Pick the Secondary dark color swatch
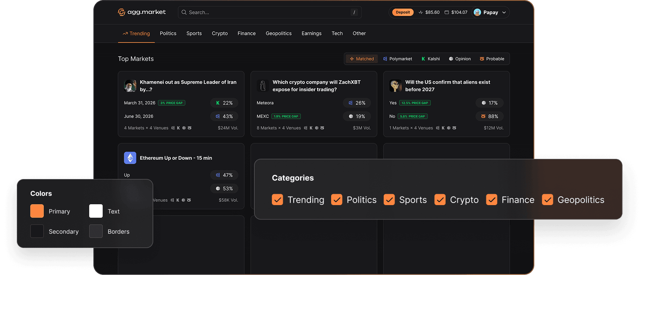The image size is (645, 311). pyautogui.click(x=37, y=231)
